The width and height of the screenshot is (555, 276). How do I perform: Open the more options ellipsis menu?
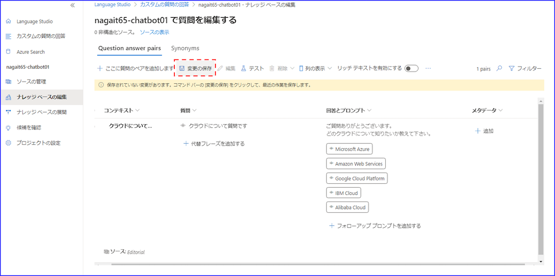point(428,68)
